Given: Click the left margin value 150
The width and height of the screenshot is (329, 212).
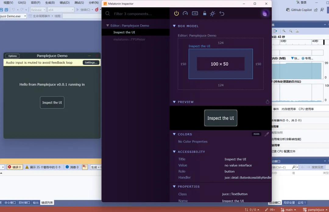Looking at the screenshot, I should click(183, 64).
